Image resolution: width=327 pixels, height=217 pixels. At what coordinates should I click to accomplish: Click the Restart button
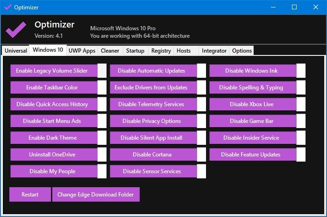(x=30, y=195)
